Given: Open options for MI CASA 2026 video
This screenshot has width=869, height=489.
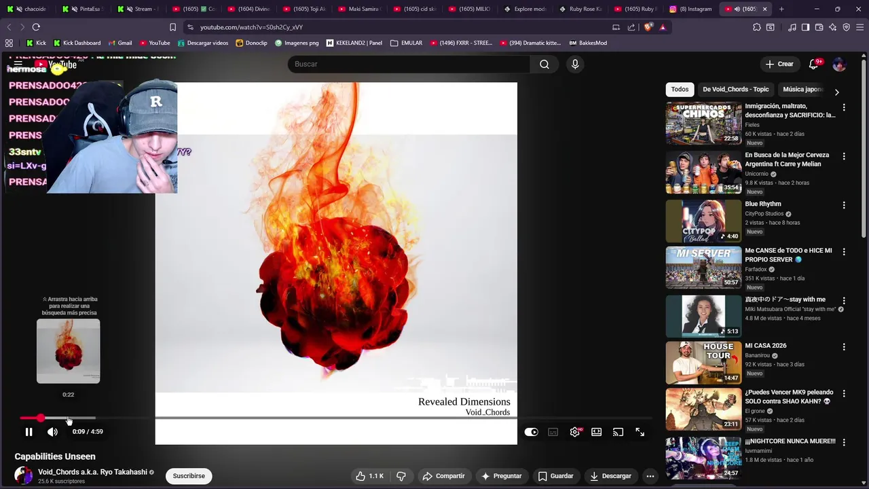Looking at the screenshot, I should click(x=844, y=347).
